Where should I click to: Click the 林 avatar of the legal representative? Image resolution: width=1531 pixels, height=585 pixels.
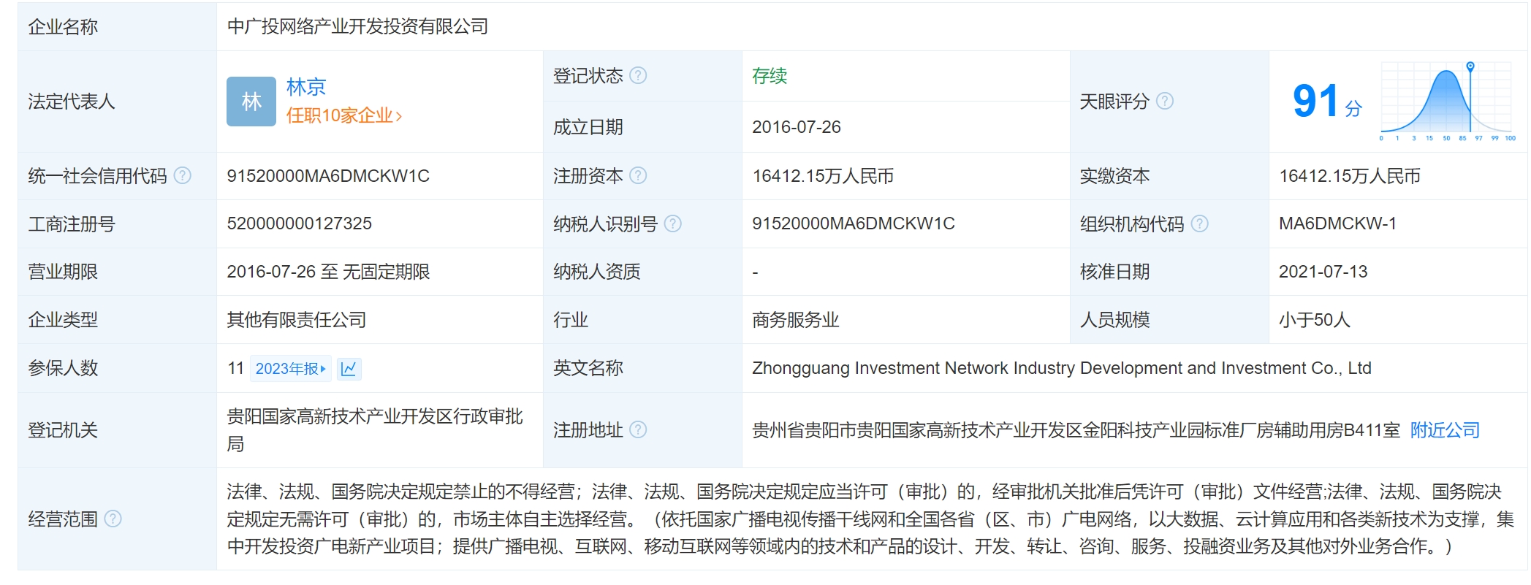pos(251,102)
